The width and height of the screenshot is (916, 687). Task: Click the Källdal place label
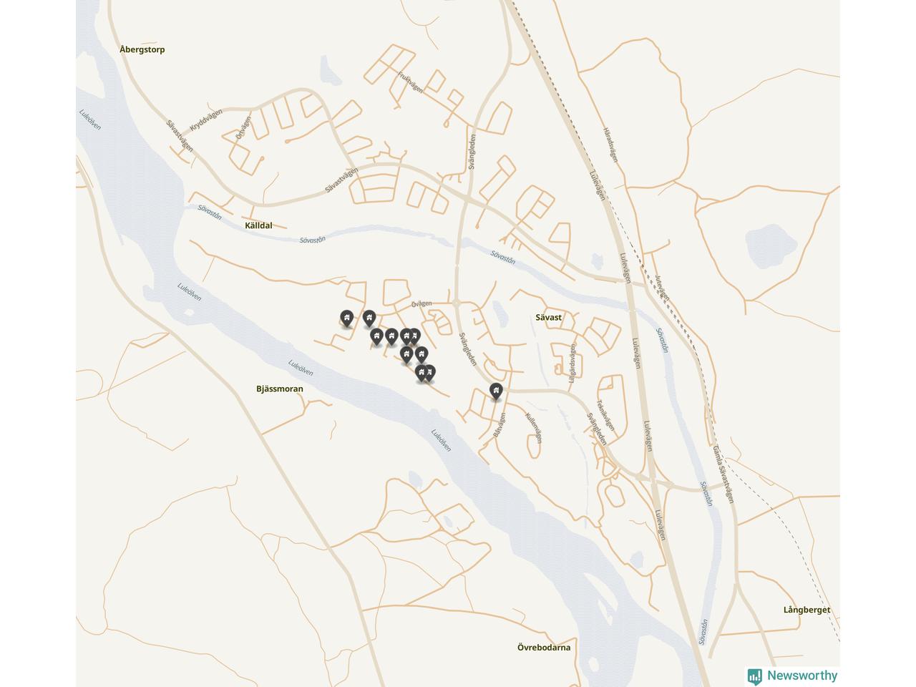[x=258, y=225]
